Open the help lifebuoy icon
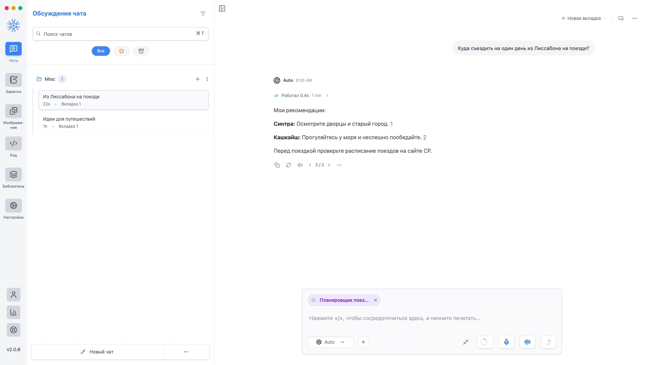Image resolution: width=650 pixels, height=365 pixels. (14, 330)
